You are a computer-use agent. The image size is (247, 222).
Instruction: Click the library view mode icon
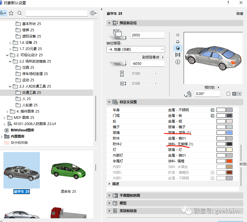pos(3,13)
